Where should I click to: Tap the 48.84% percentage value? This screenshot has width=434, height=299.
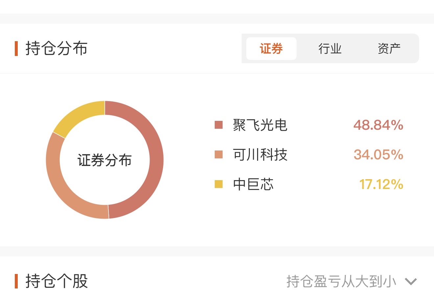378,125
